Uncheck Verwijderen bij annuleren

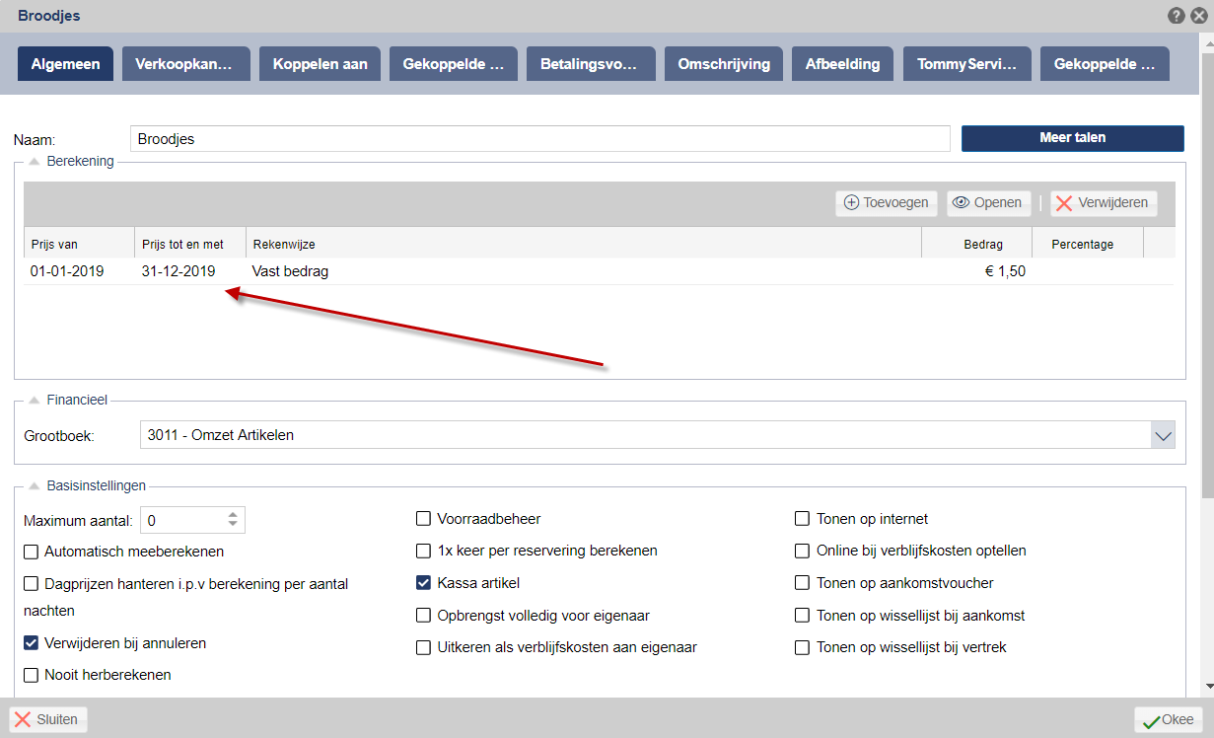point(32,643)
